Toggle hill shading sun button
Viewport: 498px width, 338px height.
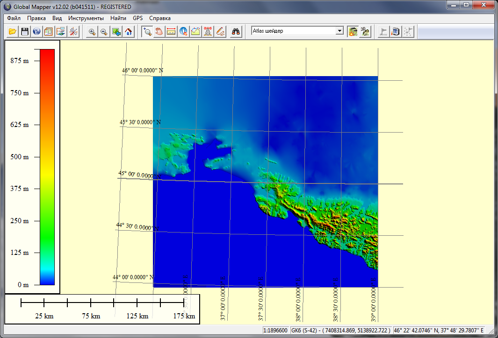tap(353, 32)
